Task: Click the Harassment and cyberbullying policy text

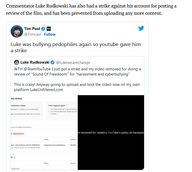Action: pos(54,145)
